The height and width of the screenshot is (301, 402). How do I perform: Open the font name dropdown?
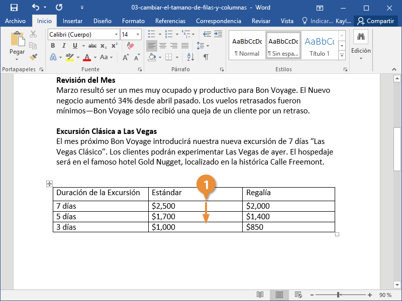tap(116, 34)
